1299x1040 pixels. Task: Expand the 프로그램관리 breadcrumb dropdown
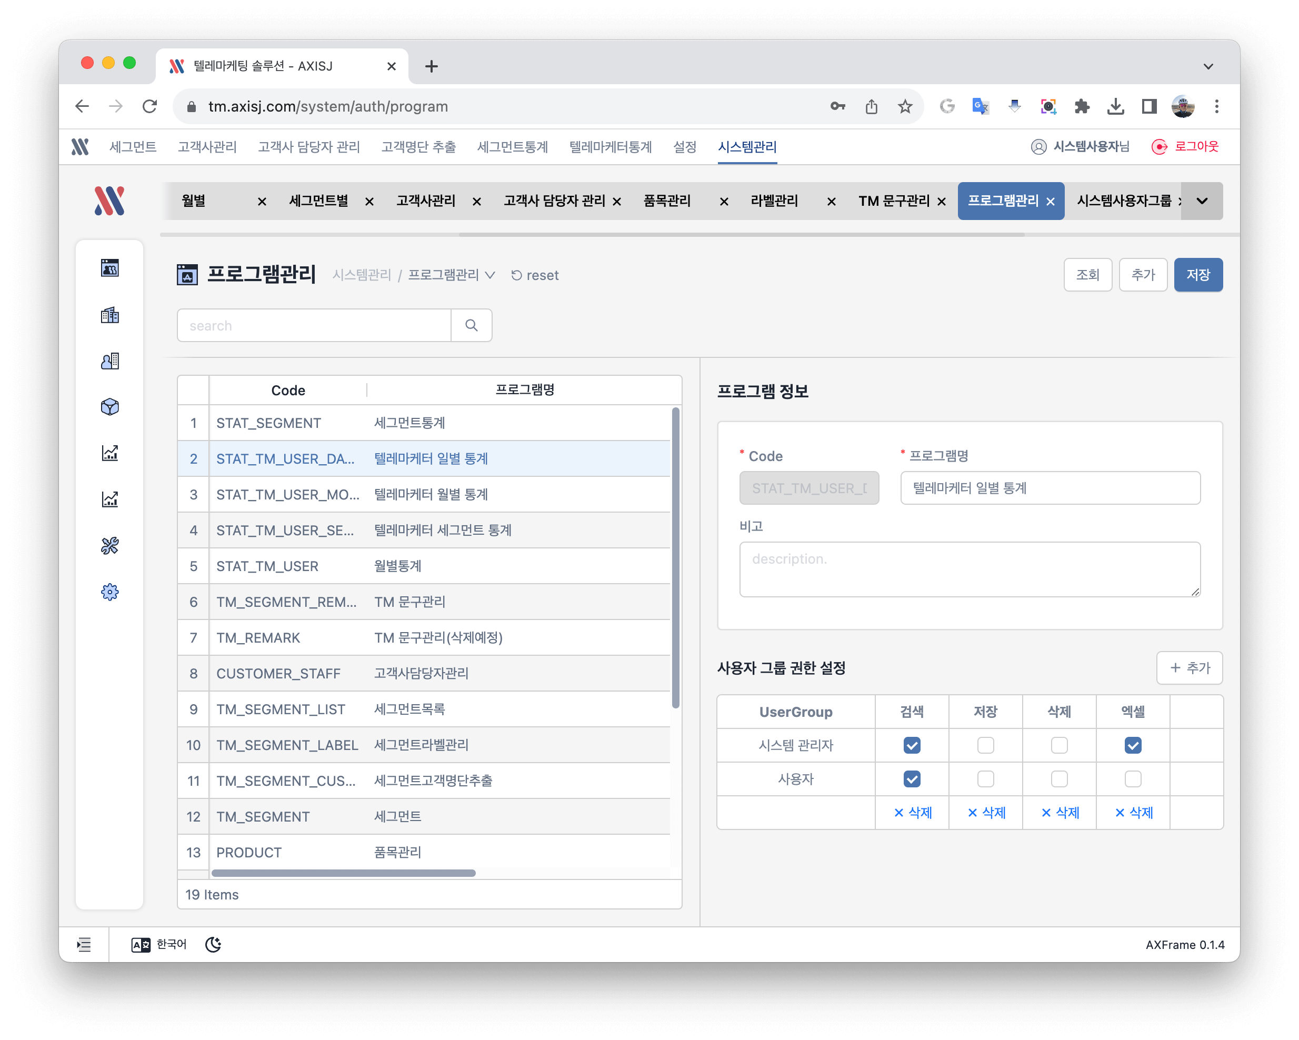click(x=489, y=276)
